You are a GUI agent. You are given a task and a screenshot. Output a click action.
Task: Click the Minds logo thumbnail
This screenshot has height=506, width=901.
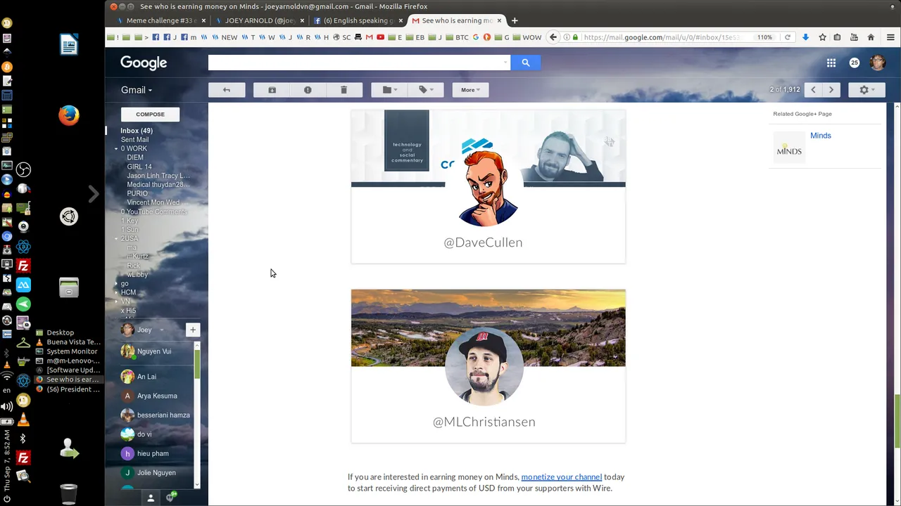click(789, 148)
